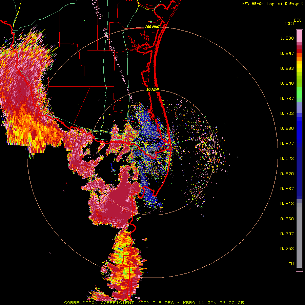The image size is (305, 305).
Task: Click the 0.733 scale value
Action: pyautogui.click(x=287, y=114)
